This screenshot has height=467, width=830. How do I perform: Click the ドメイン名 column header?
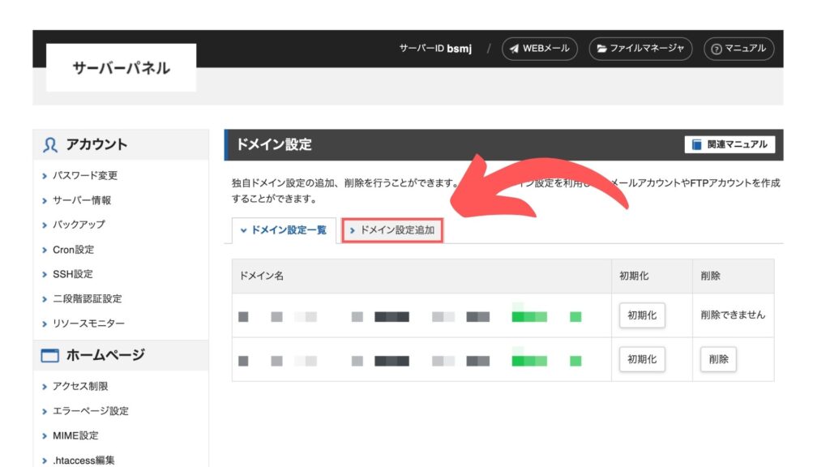tap(421, 276)
